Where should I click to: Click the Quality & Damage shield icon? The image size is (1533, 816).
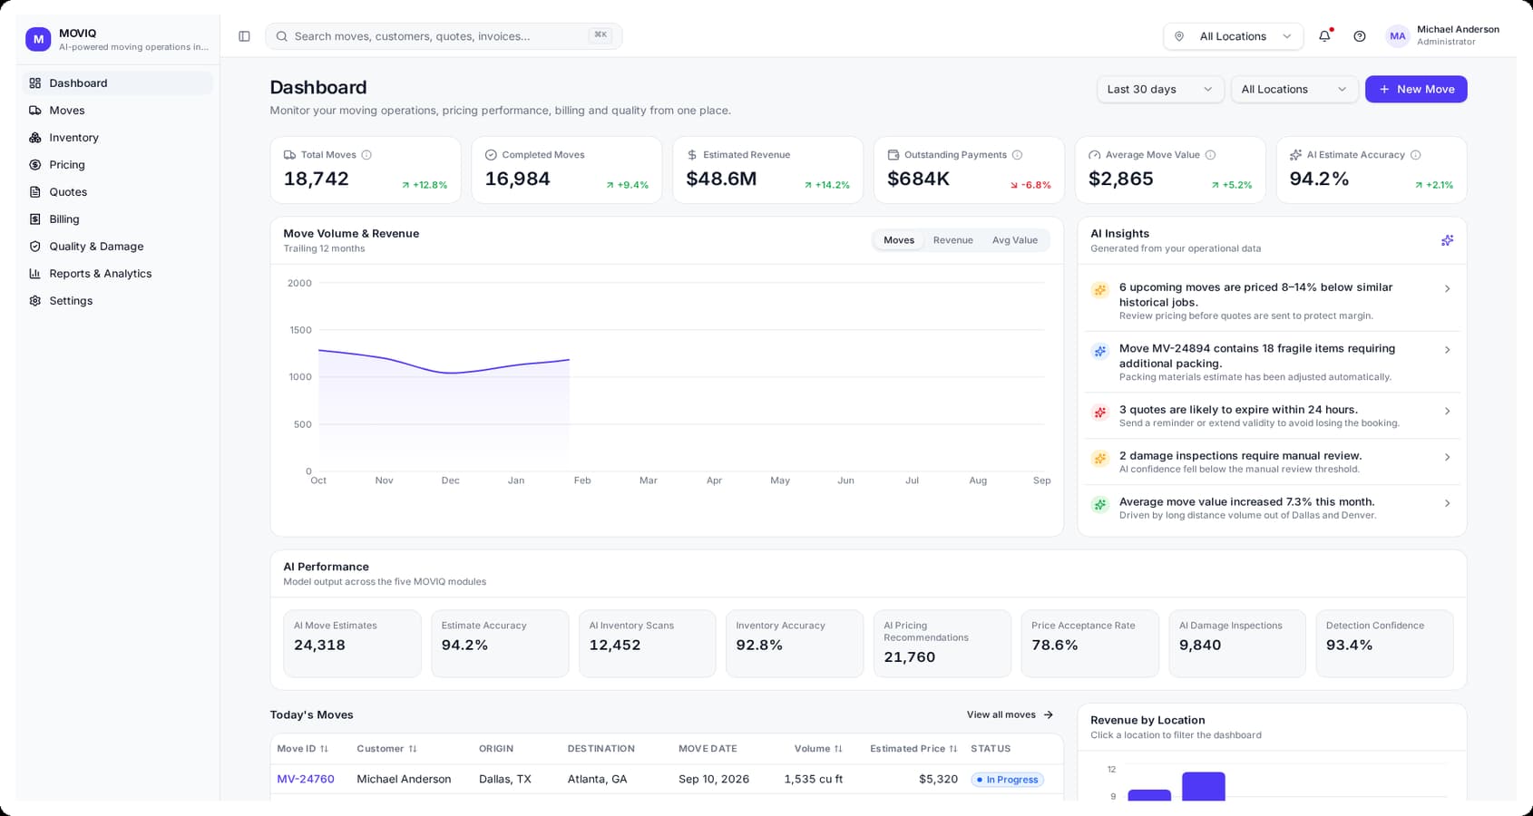35,247
